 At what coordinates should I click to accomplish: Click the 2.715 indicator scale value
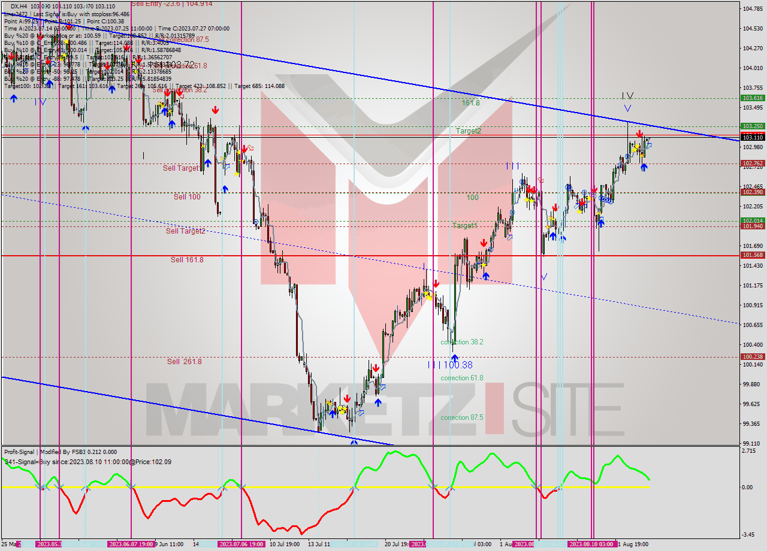coord(750,450)
